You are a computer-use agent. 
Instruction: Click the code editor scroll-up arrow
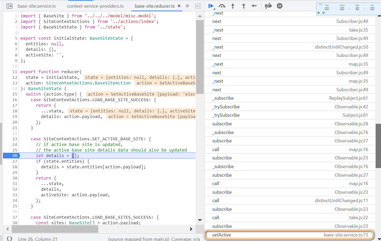pos(200,16)
